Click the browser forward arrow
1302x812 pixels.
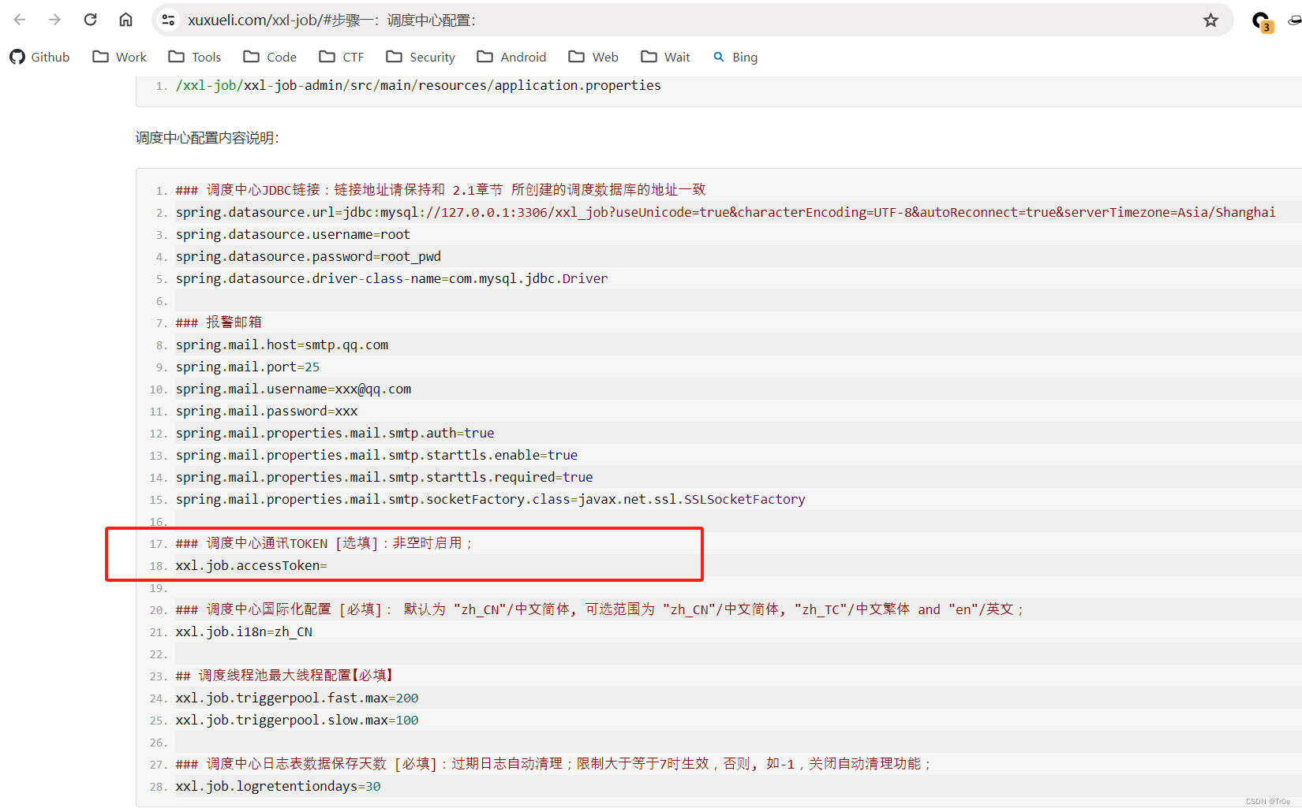point(54,20)
